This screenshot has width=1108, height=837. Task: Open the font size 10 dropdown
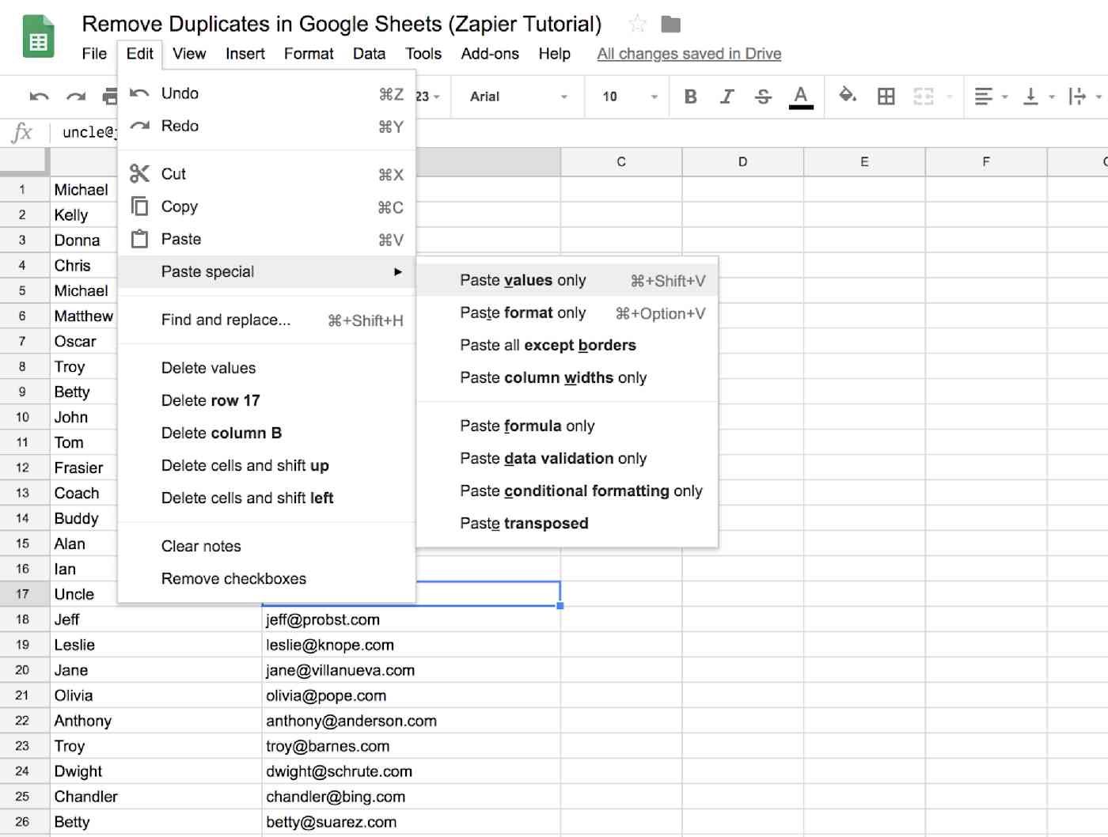click(x=630, y=97)
